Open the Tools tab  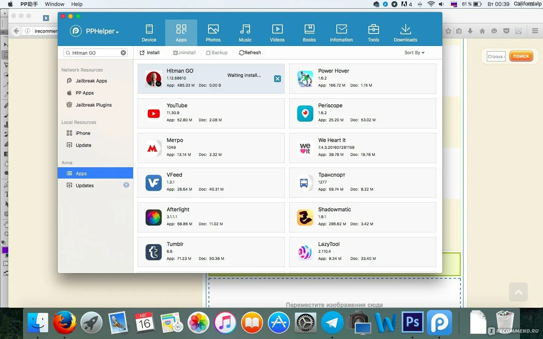coord(373,33)
